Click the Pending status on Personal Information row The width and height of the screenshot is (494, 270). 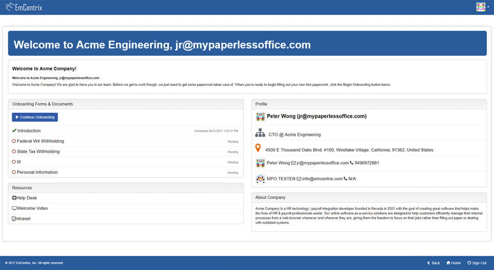[233, 173]
